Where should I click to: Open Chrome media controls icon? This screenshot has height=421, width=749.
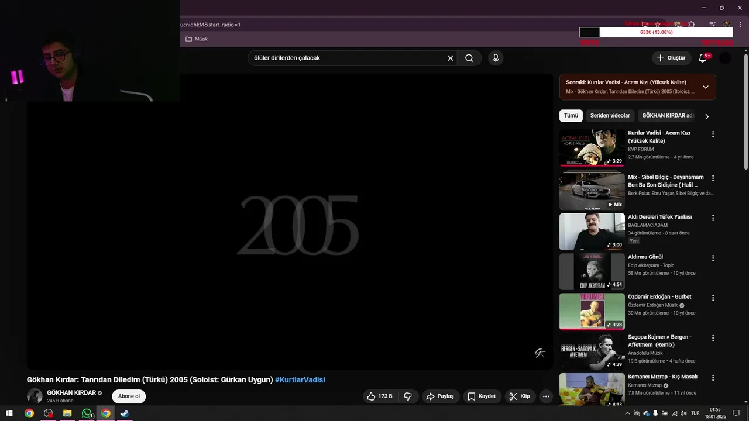click(x=712, y=25)
